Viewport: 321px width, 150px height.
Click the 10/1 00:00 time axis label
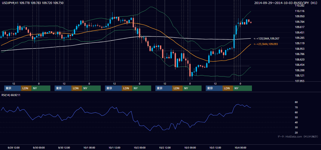click(89, 147)
